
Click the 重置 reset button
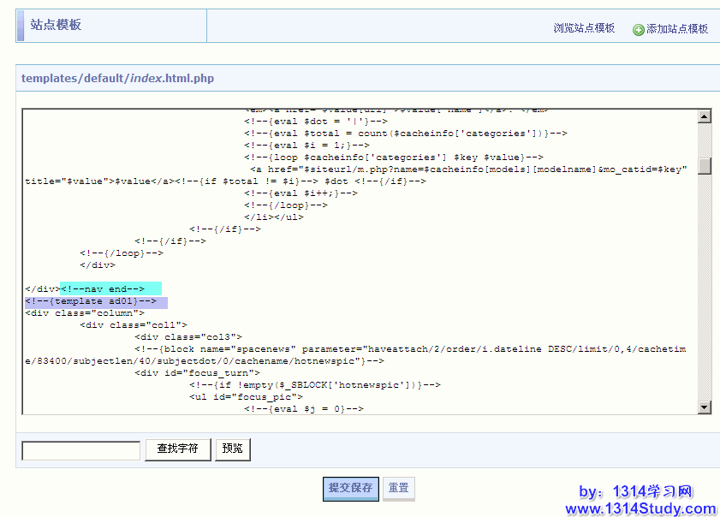(x=398, y=488)
